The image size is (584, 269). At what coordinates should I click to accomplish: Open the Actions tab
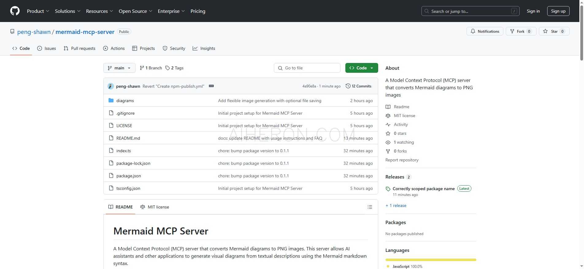click(114, 48)
